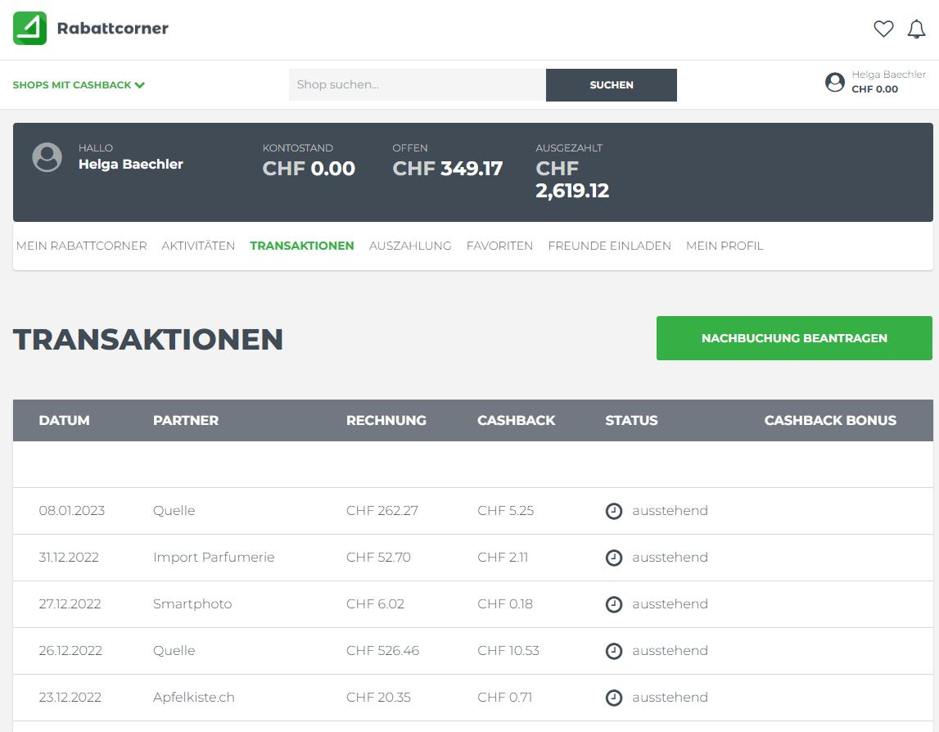Click the ausstehend status for Apfelkiste.ch
This screenshot has width=939, height=732.
coord(670,698)
